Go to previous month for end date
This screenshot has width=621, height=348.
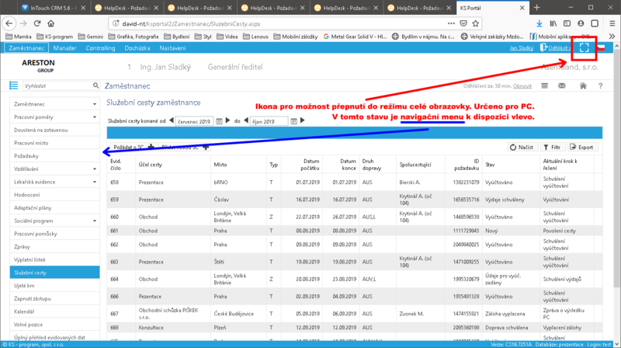(x=246, y=120)
